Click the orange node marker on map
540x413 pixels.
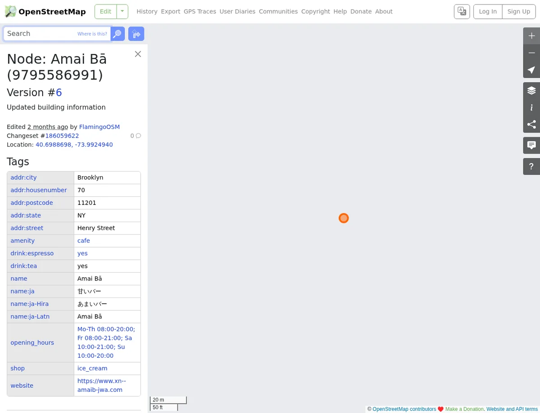point(344,218)
